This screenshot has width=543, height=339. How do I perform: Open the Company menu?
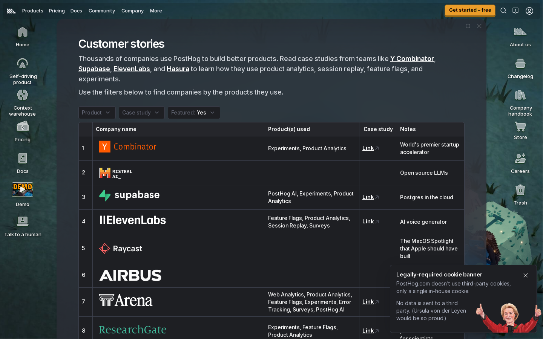132,11
